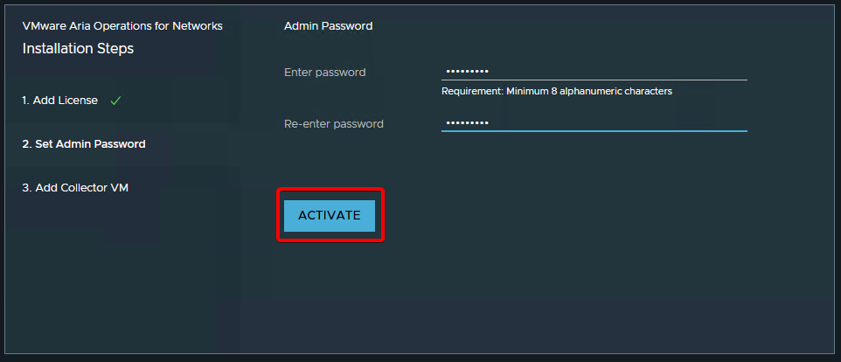841x362 pixels.
Task: Focus the Re-enter password input field
Action: coord(594,123)
